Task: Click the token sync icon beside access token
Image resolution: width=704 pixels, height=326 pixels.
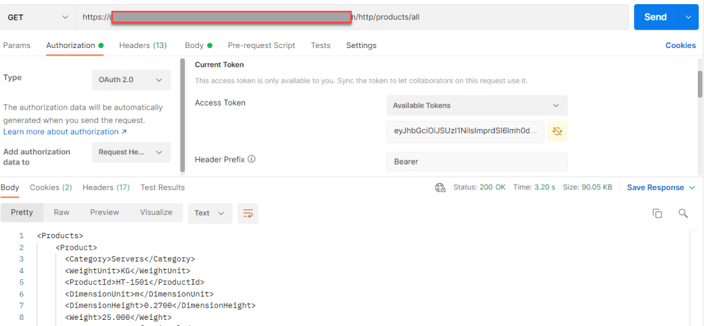Action: click(557, 131)
